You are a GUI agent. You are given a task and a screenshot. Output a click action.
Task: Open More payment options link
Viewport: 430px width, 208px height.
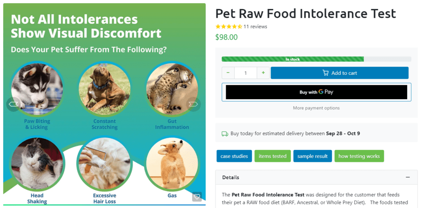pos(316,108)
